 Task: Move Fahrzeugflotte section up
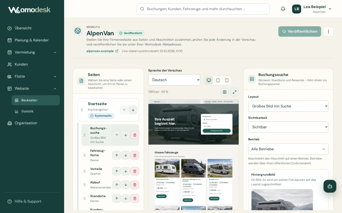(x=116, y=155)
